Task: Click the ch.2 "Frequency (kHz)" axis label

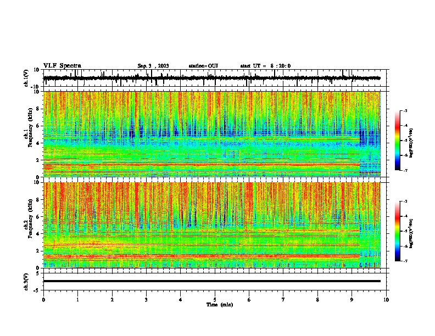Action: (30, 219)
